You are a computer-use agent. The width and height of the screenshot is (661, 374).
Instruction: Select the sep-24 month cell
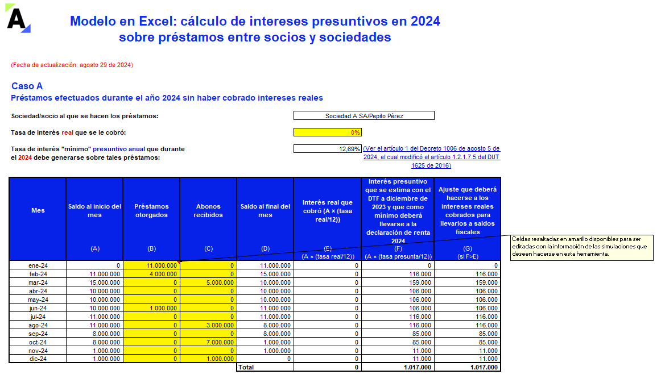[38, 334]
